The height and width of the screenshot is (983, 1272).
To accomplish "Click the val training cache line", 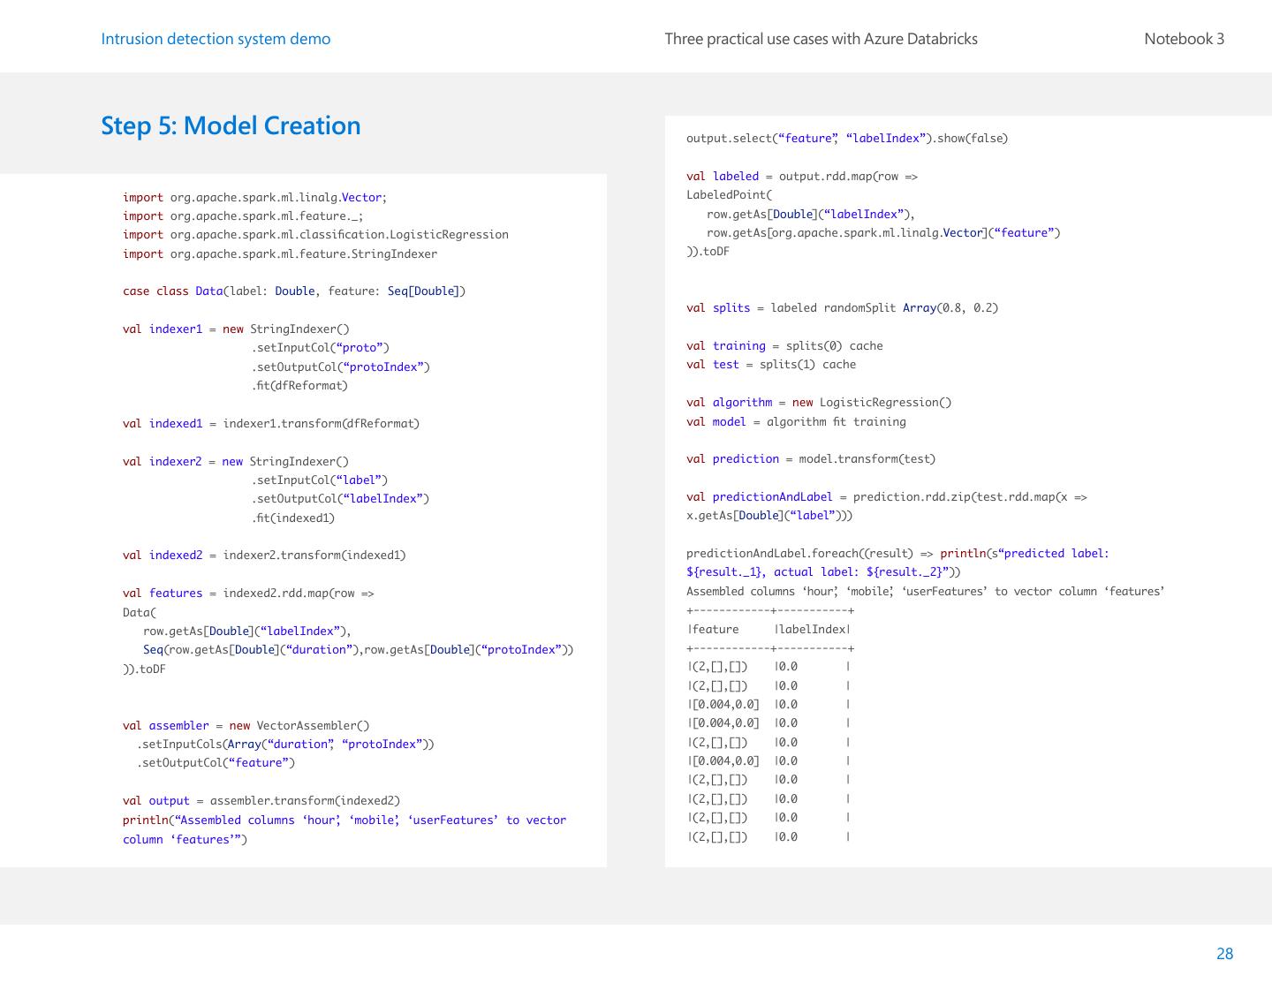I will click(784, 346).
